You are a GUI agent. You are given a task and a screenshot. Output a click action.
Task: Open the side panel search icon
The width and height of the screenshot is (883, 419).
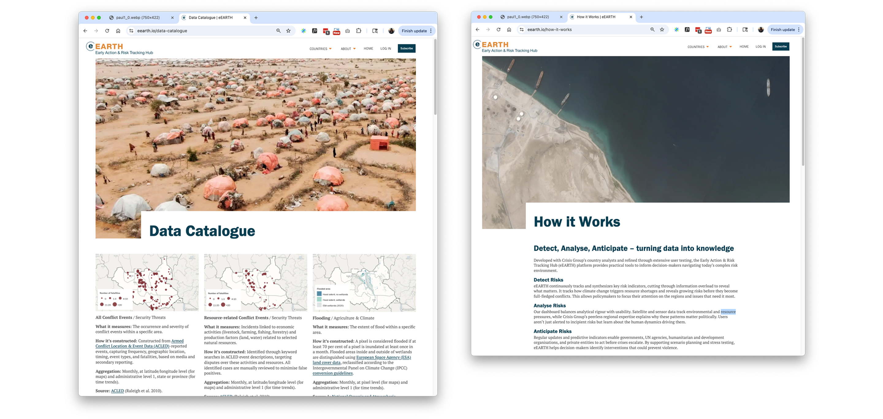click(x=375, y=31)
